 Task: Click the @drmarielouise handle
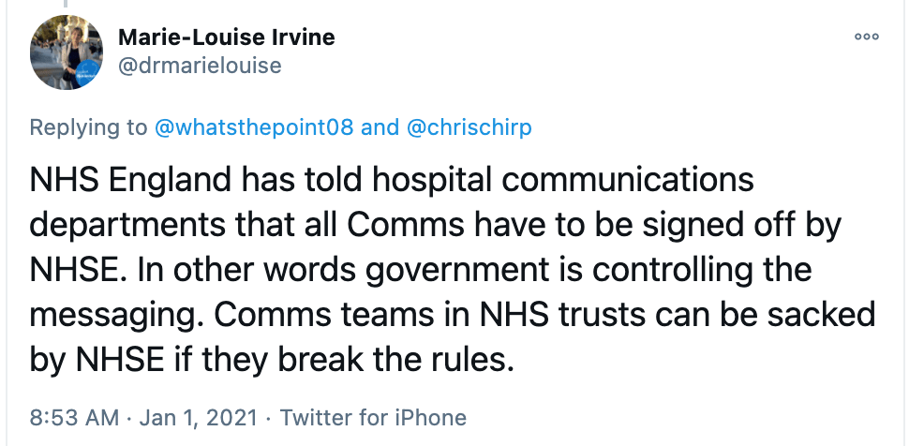click(x=200, y=66)
